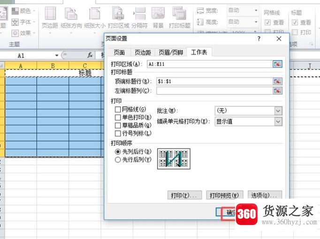Enable Draft quality (草稿品质) checkbox
This screenshot has height=239, width=320.
click(x=118, y=125)
